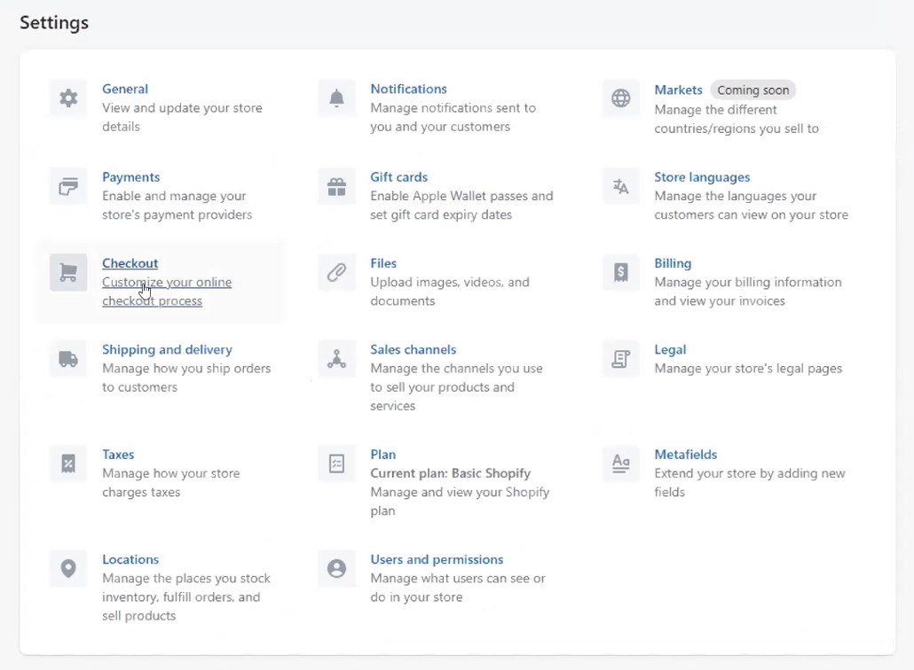
Task: Click the Coming soon badge
Action: tap(752, 90)
